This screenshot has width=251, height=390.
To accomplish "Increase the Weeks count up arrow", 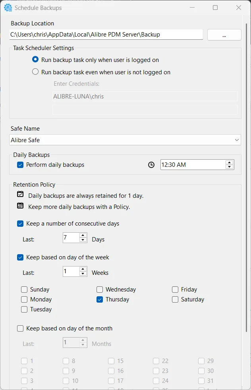I will pos(83,269).
